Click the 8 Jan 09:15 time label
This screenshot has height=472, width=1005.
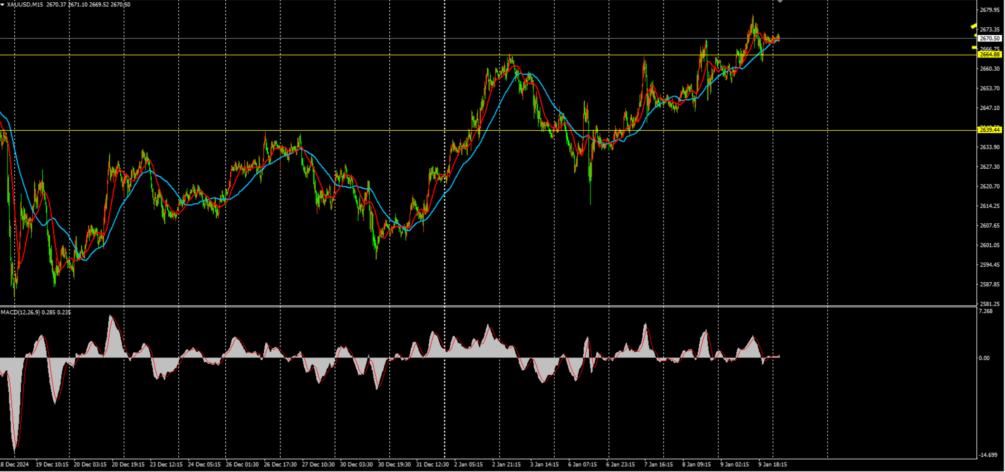tap(696, 465)
